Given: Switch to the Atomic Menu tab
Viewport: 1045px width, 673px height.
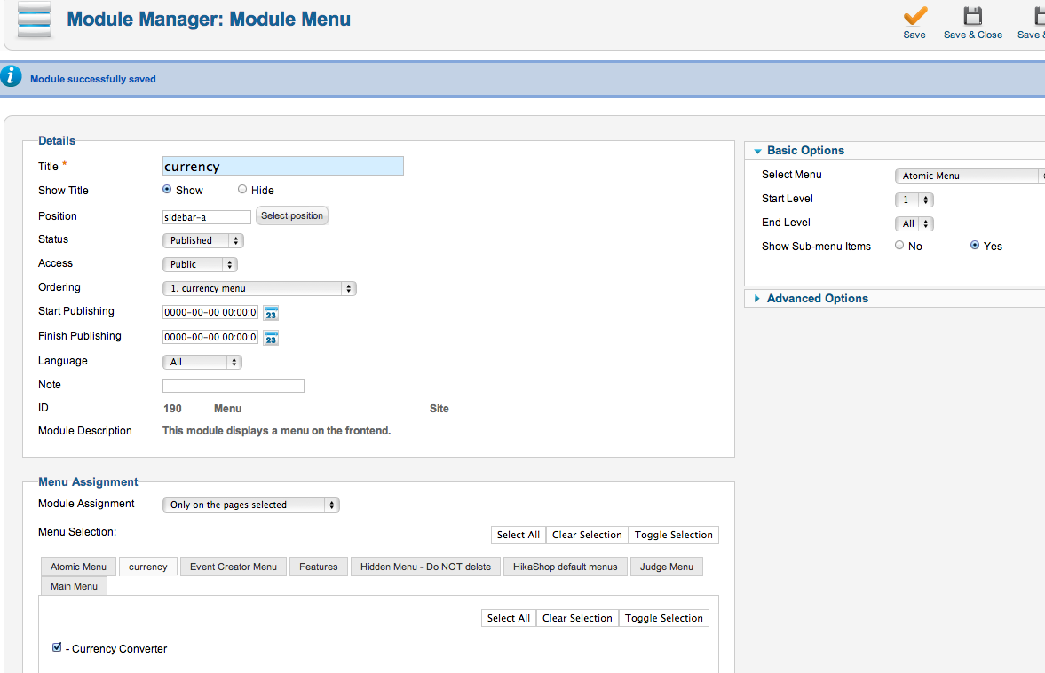Looking at the screenshot, I should click(78, 567).
